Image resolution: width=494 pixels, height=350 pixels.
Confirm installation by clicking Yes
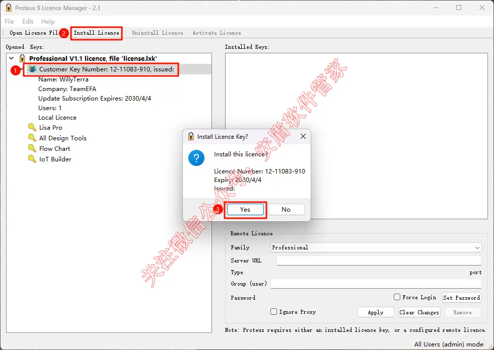tap(245, 210)
